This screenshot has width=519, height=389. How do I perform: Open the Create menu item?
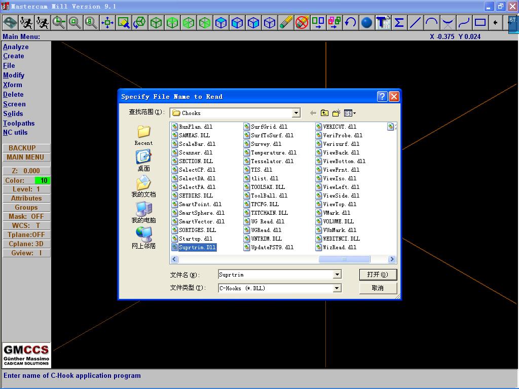point(14,56)
